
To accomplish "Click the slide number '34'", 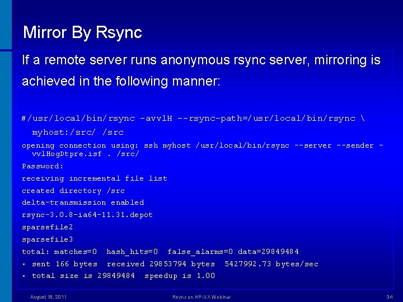I will [x=390, y=297].
